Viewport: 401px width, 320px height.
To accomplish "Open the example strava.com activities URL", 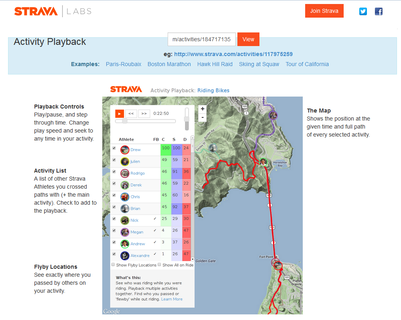I will point(233,54).
